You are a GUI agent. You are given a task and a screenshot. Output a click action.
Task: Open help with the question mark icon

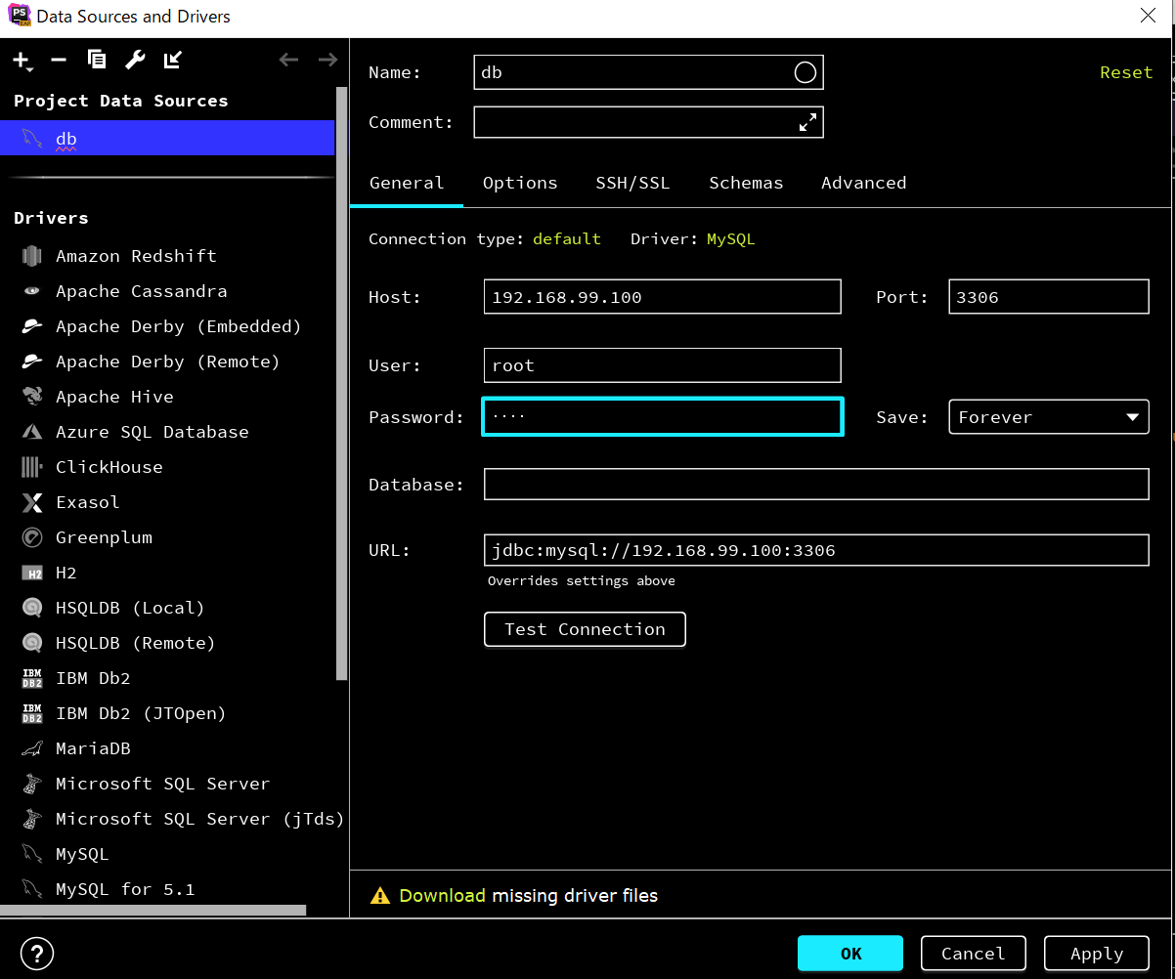point(37,954)
